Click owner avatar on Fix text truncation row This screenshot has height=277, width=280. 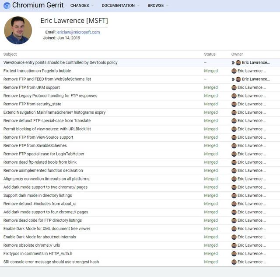coord(234,71)
